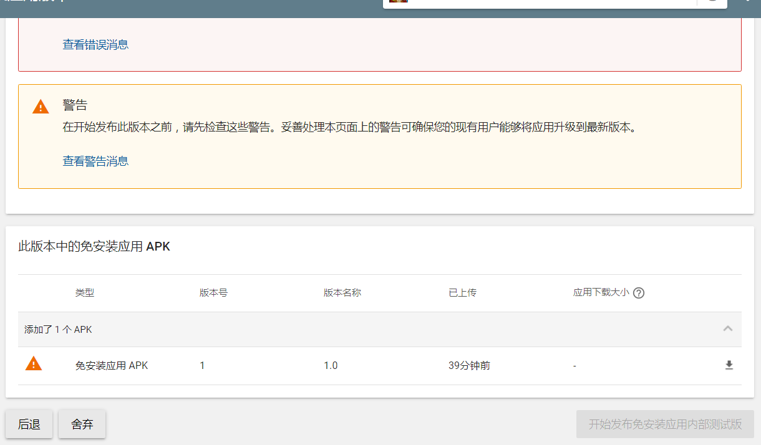Click the 39分钟前 upload time cell

[x=469, y=366]
